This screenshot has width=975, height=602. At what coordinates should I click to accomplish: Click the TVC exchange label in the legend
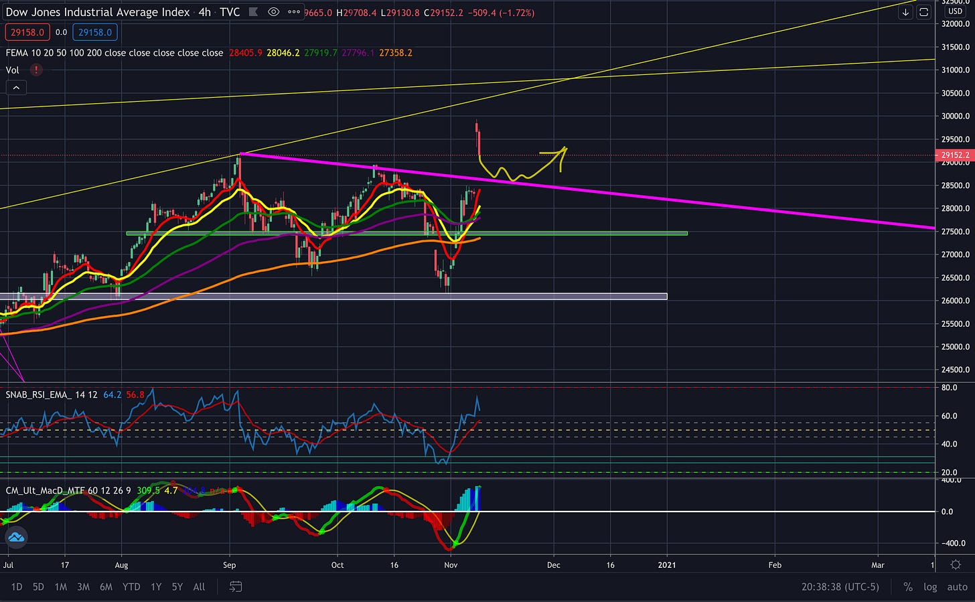click(x=230, y=12)
